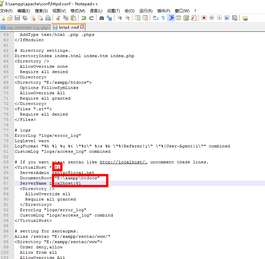This screenshot has width=265, height=259.
Task: Open the 格式(M) menu
Action: pos(78,11)
